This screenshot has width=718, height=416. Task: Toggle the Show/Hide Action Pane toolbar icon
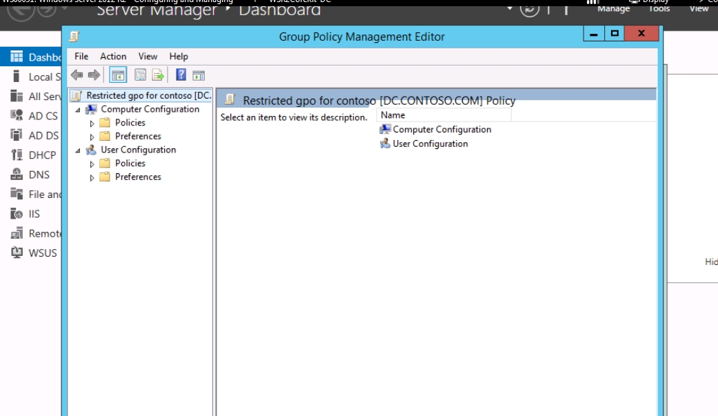(199, 76)
